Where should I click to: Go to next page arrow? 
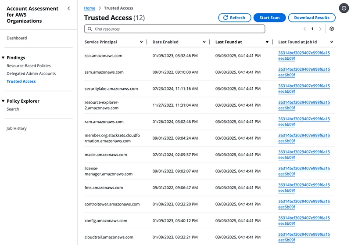[320, 29]
